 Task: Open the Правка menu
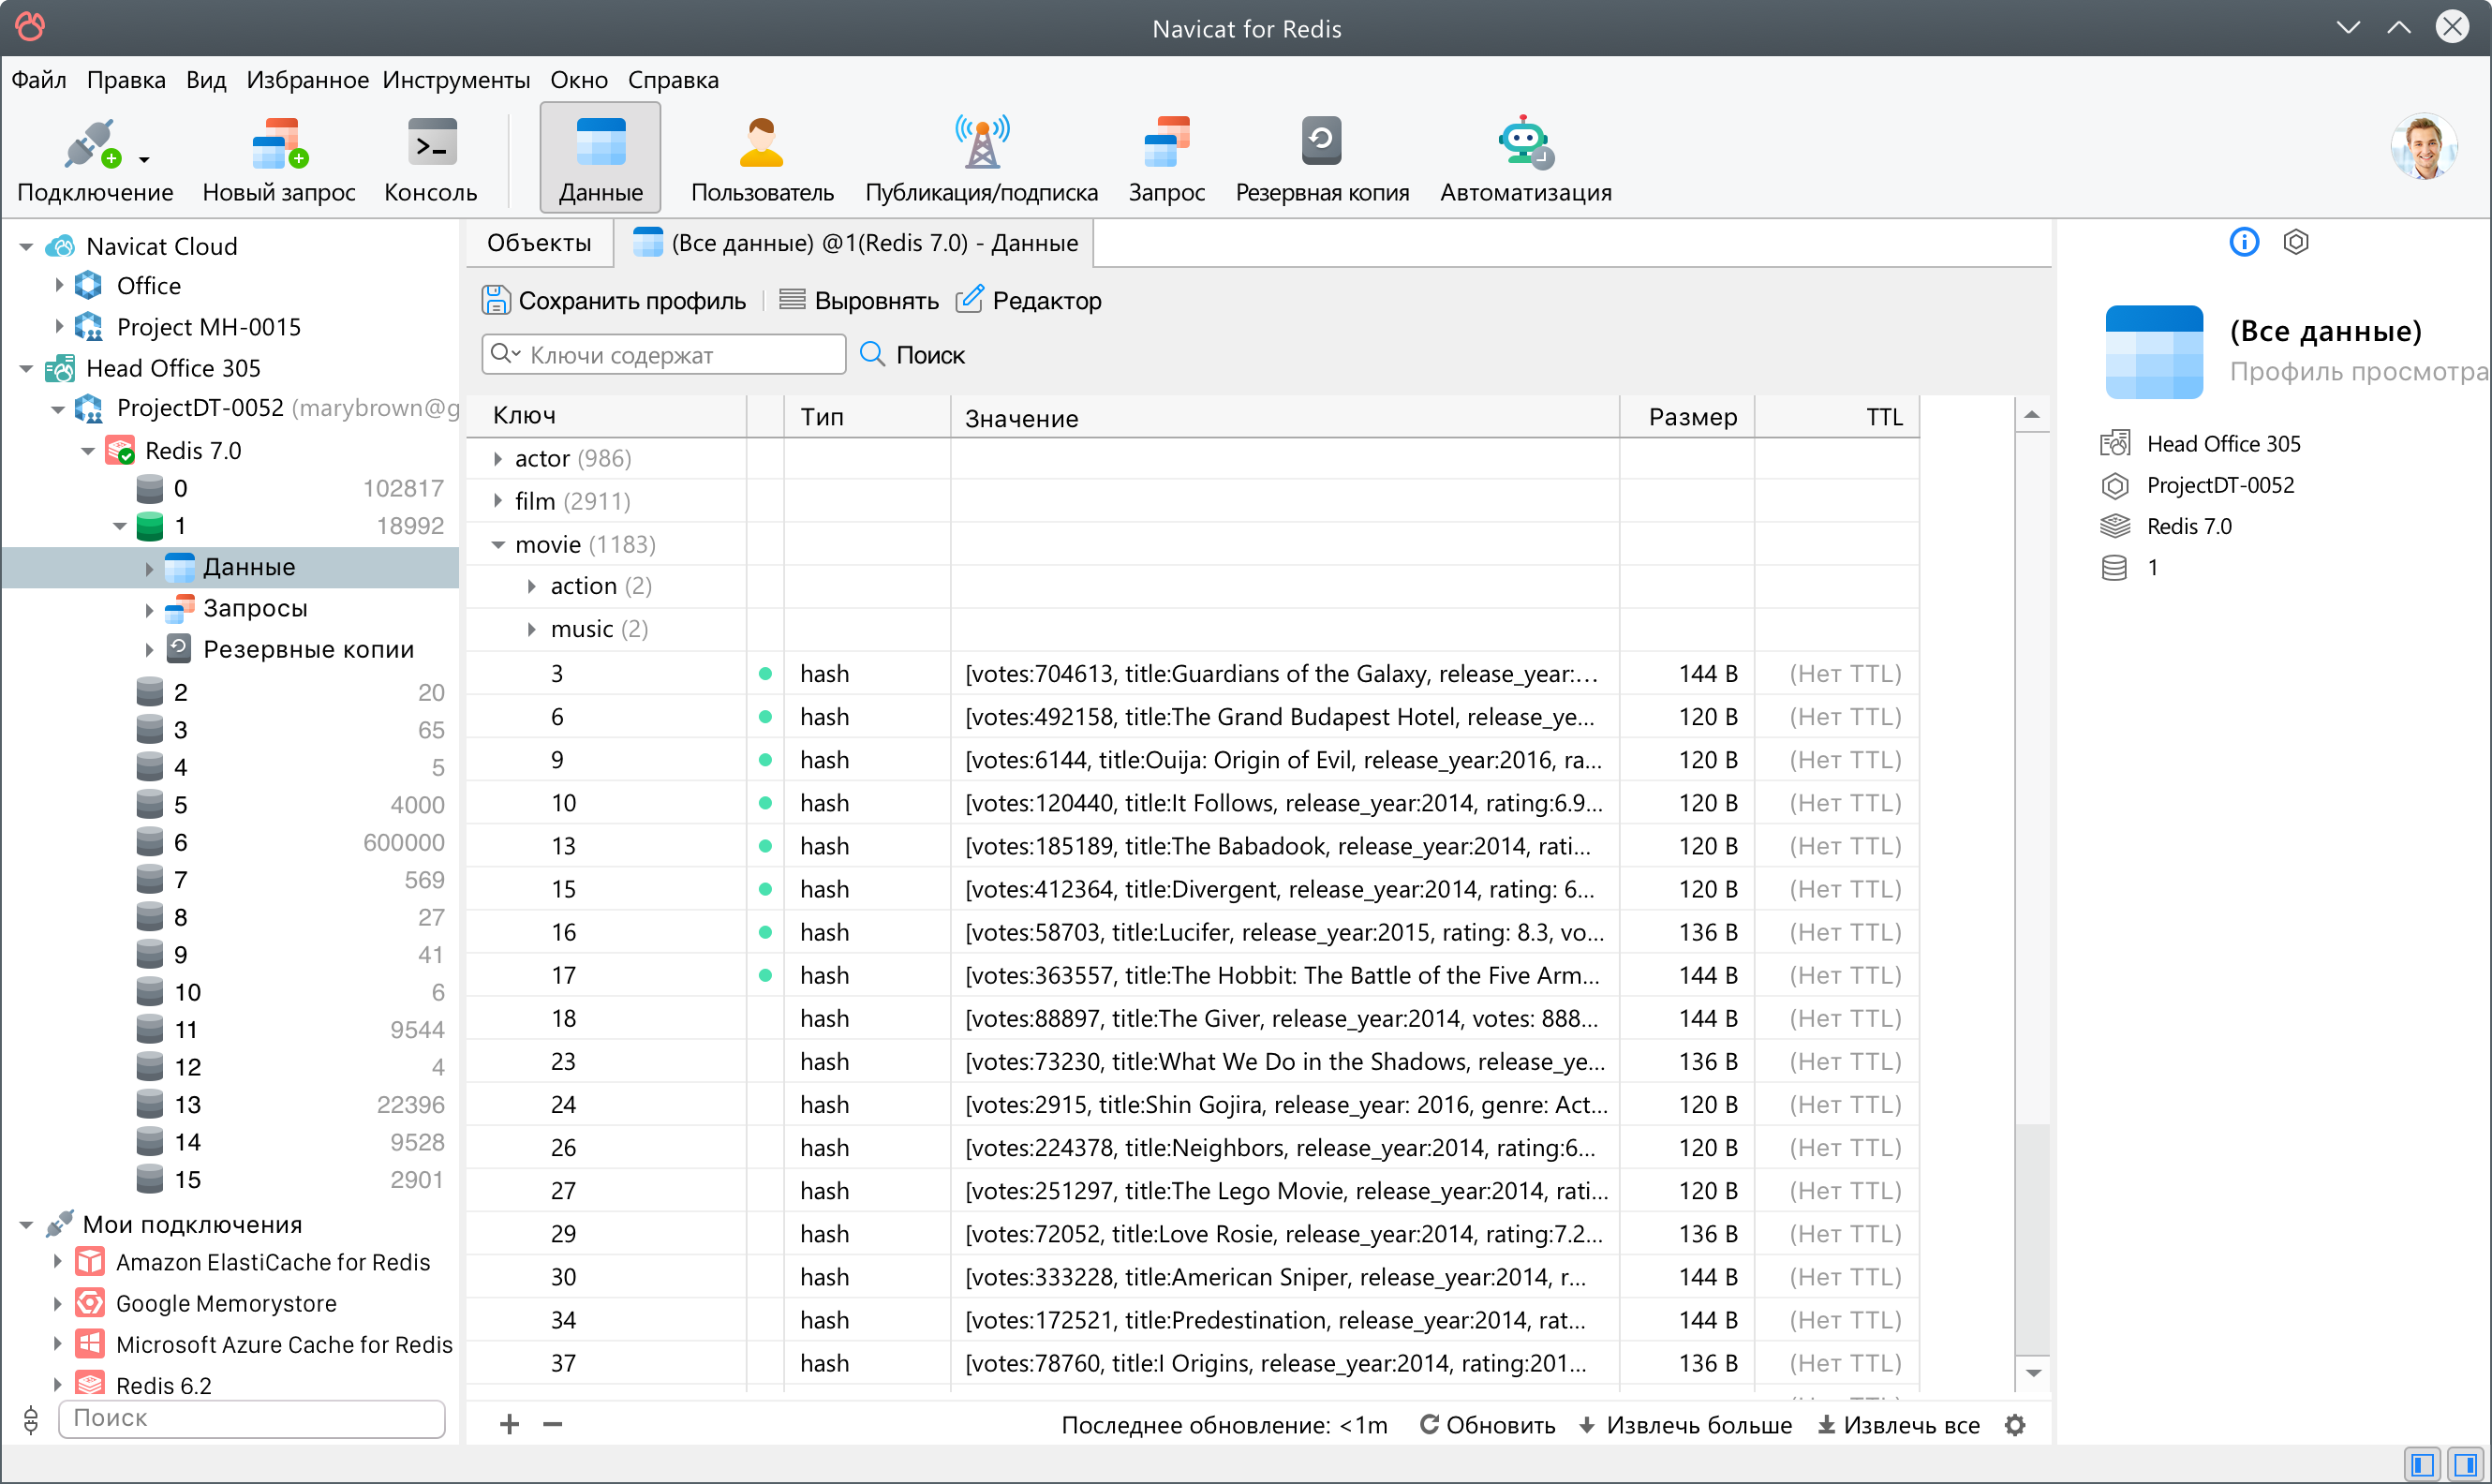point(126,80)
